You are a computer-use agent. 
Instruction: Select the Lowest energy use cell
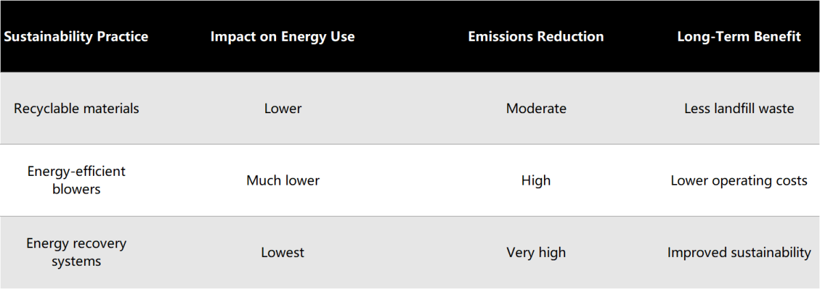coord(282,253)
